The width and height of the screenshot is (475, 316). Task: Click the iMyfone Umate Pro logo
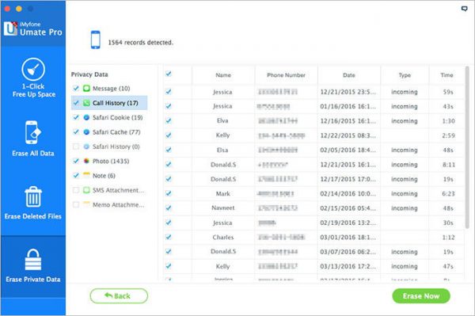coord(32,29)
